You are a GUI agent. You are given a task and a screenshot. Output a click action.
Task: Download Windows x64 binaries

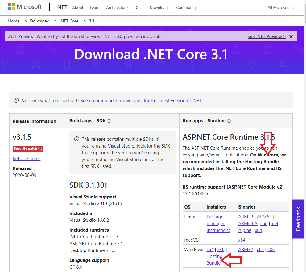tap(260, 250)
